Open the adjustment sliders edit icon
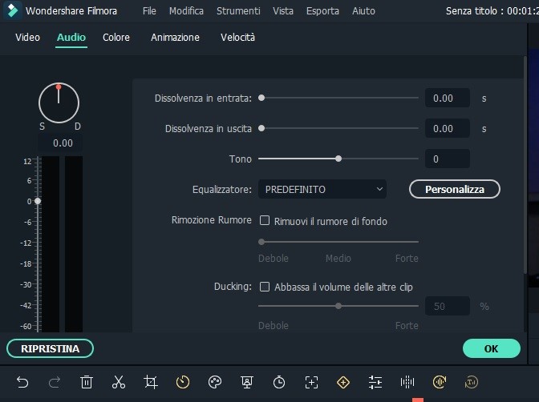 (375, 382)
